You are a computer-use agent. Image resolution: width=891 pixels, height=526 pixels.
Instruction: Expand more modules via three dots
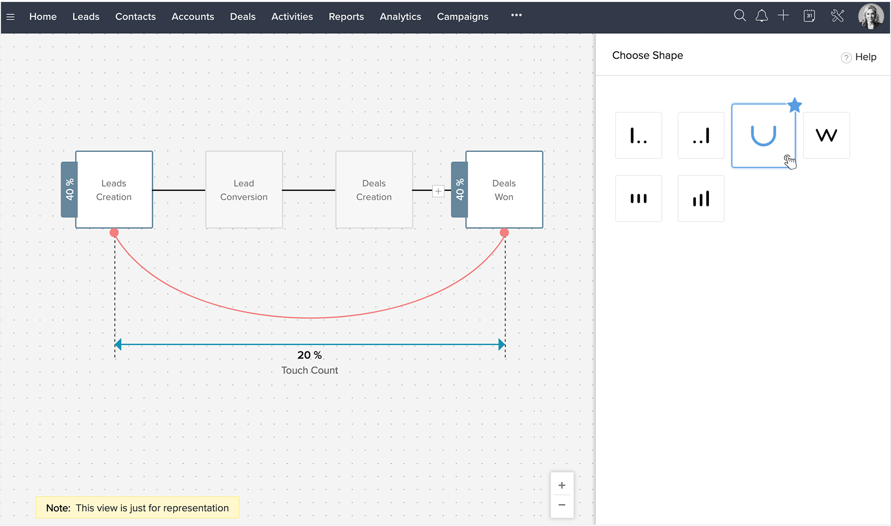pos(516,15)
